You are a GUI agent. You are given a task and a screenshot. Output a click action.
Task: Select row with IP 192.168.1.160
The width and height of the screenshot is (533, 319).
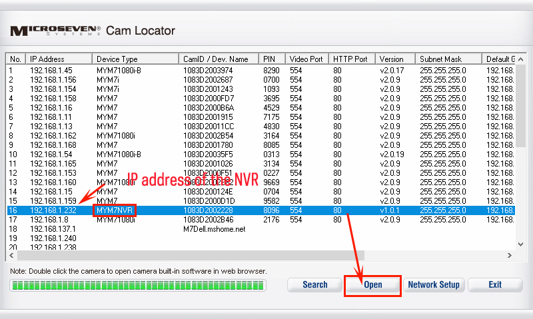click(x=261, y=182)
